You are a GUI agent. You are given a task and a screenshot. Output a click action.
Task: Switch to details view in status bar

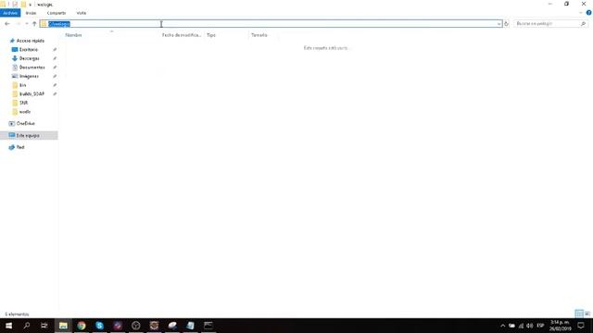[x=579, y=314]
